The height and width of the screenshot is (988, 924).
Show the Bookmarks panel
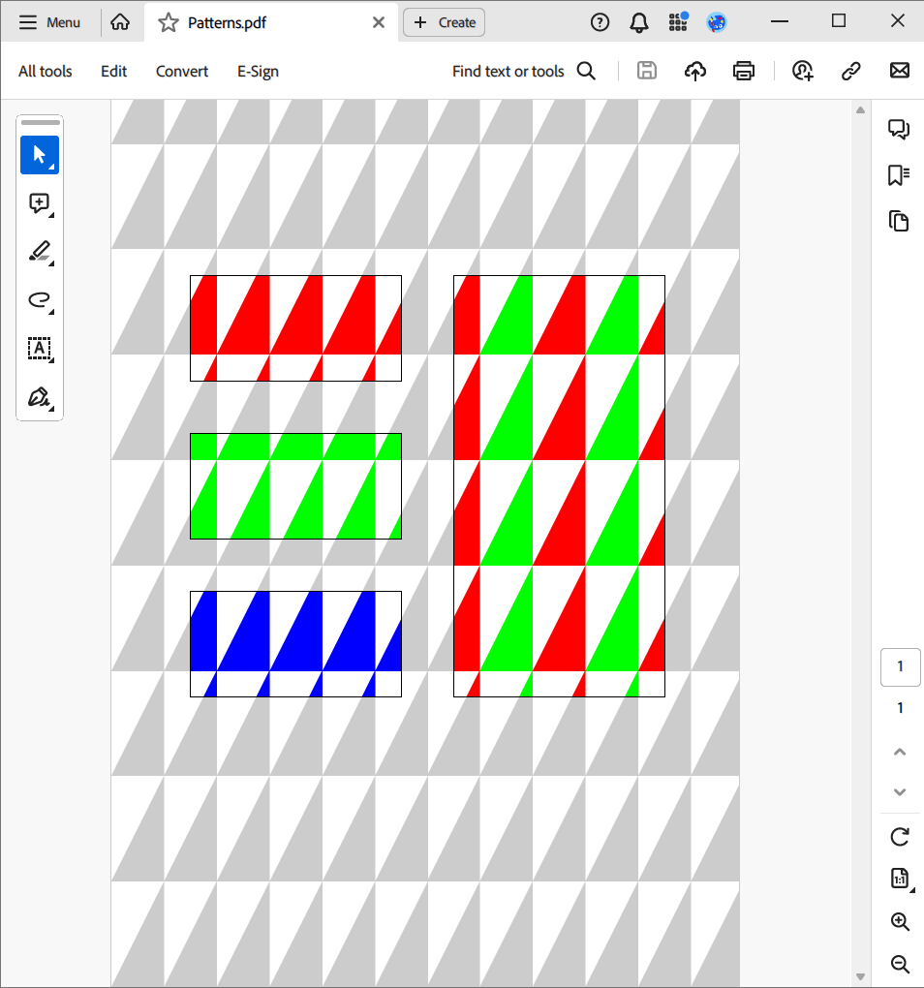[x=899, y=175]
